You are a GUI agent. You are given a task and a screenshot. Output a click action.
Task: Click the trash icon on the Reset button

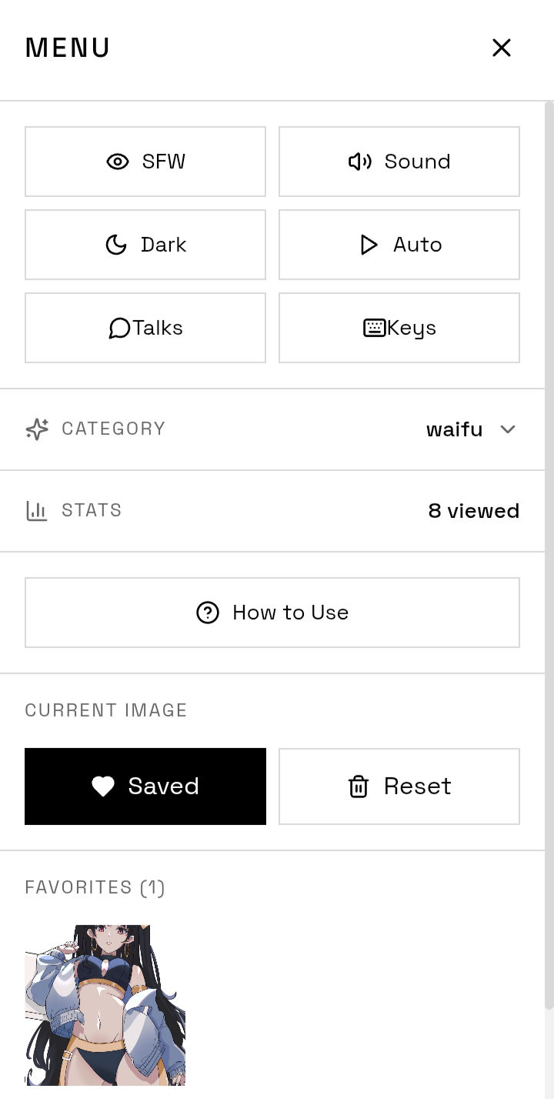(358, 786)
